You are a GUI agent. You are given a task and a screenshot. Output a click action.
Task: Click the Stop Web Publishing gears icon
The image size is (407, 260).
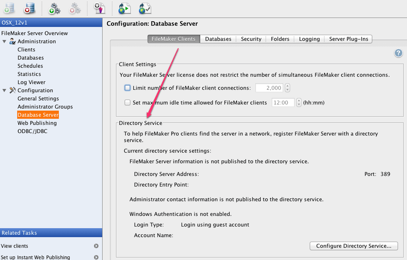pyautogui.click(x=75, y=8)
